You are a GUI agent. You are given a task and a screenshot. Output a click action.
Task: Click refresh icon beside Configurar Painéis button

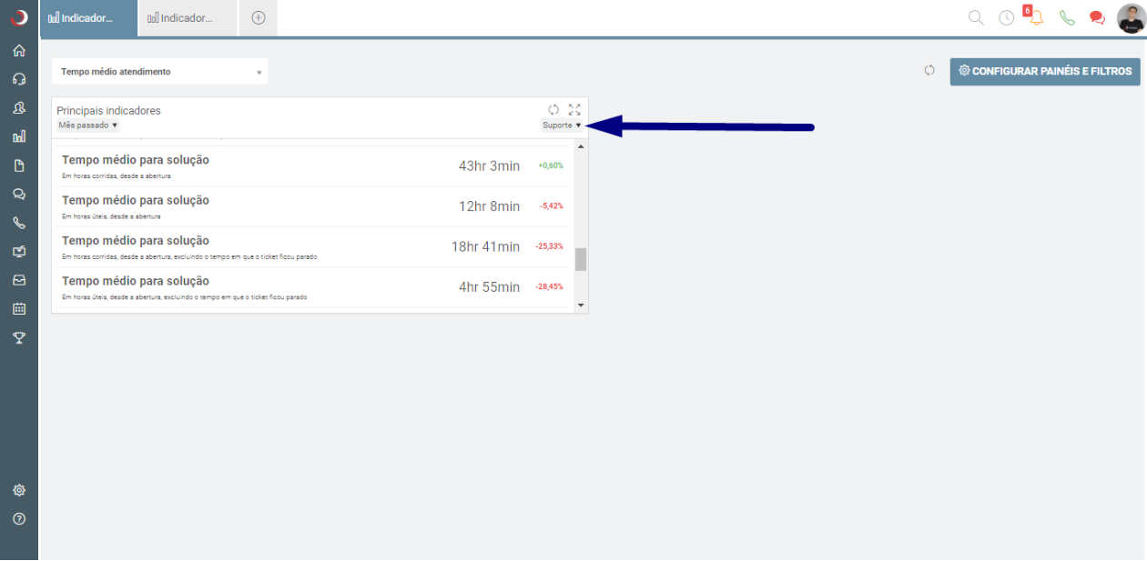[x=929, y=71]
